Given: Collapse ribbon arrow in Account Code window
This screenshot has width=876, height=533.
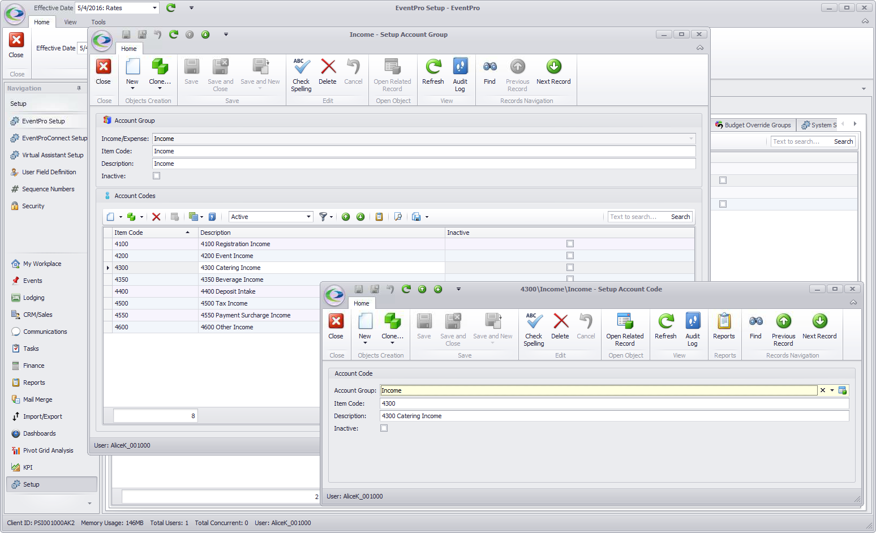Looking at the screenshot, I should coord(853,303).
